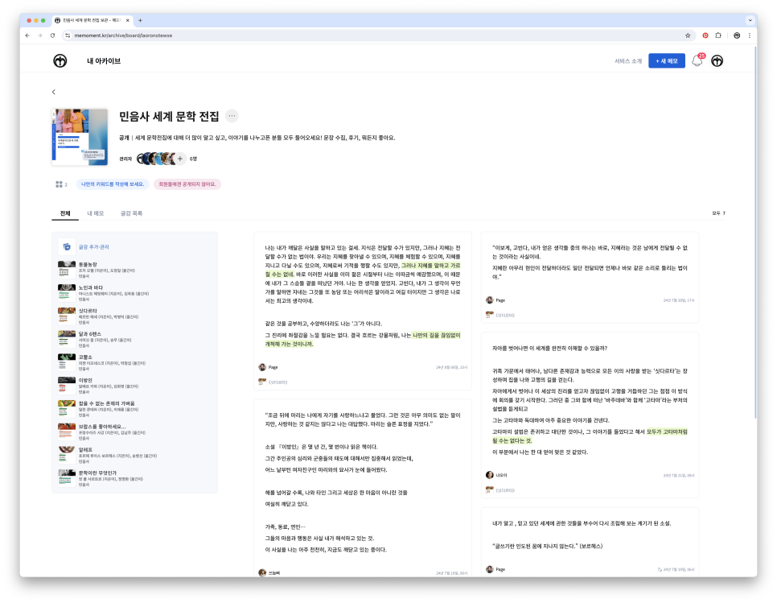Image resolution: width=777 pixels, height=603 pixels.
Task: Select the 참을 수 없는 존재의 가벼움 book title
Action: point(106,403)
